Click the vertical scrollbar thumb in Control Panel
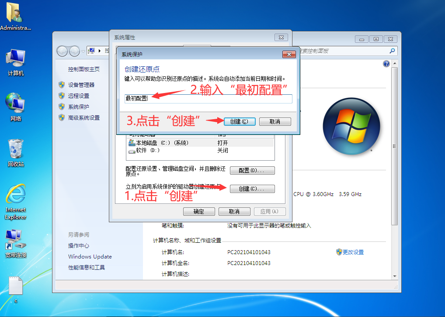 click(394, 146)
